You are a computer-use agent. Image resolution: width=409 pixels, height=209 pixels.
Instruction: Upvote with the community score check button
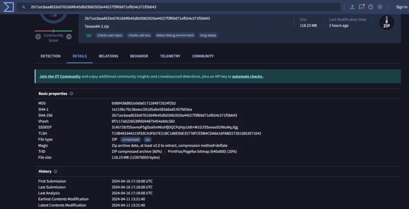click(x=69, y=37)
